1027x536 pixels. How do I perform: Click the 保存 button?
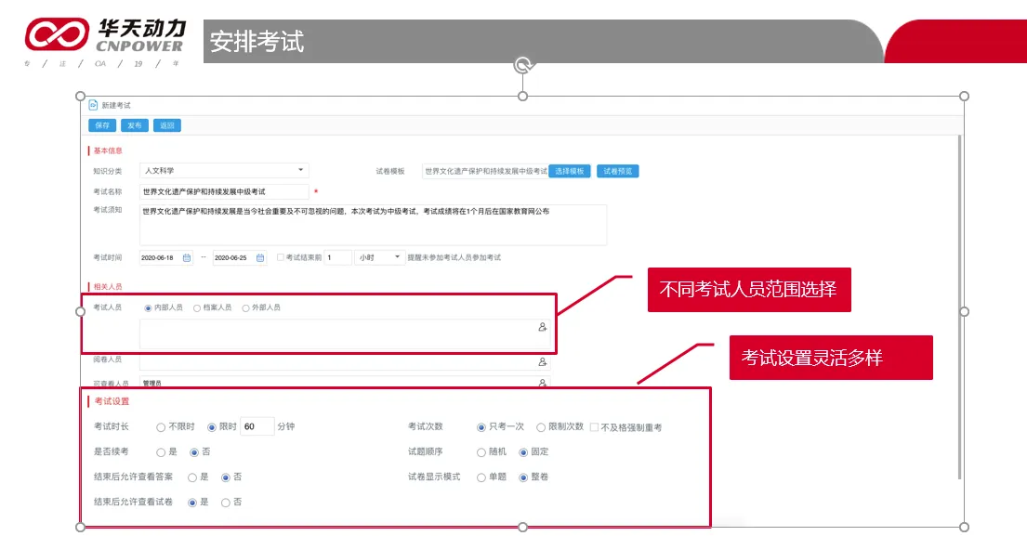pos(102,125)
